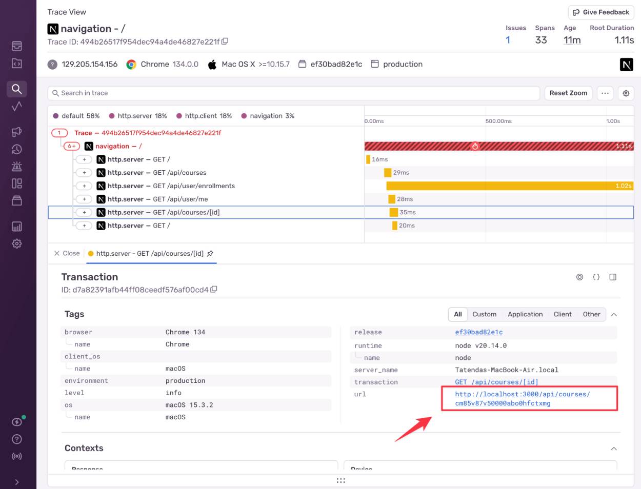
Task: Open the Issues section in the sidebar
Action: (17, 46)
